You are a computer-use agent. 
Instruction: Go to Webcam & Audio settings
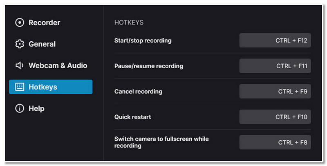58,65
